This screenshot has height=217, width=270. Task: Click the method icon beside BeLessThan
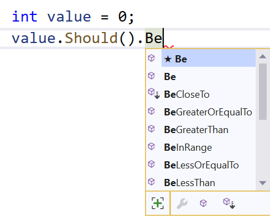(x=152, y=182)
